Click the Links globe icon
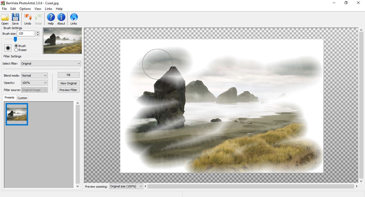365x197 pixels. pyautogui.click(x=74, y=18)
